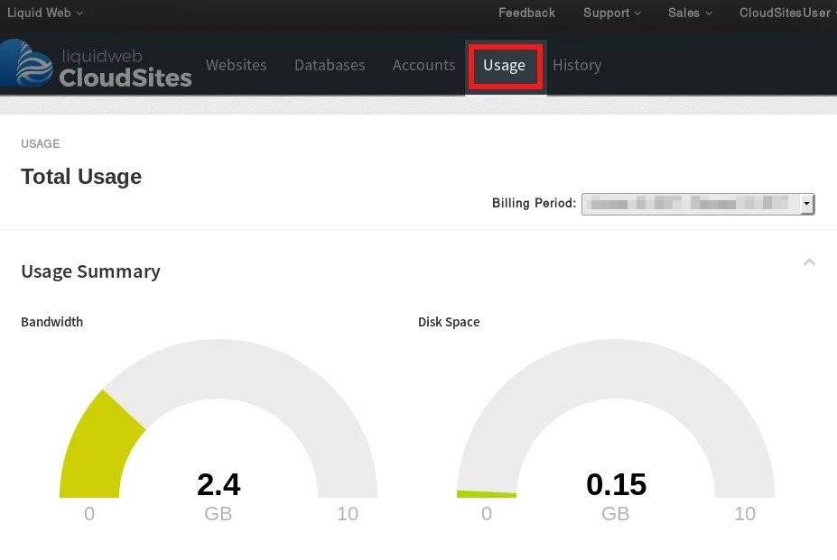The width and height of the screenshot is (837, 560).
Task: Click the CloudSitesUser account icon
Action: pyautogui.click(x=782, y=13)
